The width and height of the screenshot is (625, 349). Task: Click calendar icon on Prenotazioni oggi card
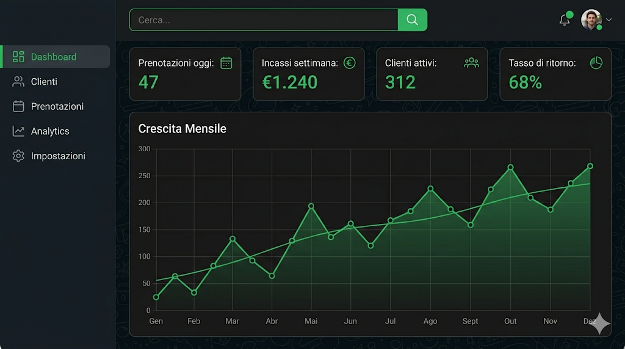click(226, 63)
